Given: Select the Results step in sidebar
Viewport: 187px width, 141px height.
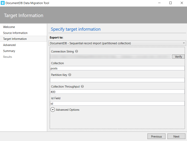Looking at the screenshot, I should 8,57.
